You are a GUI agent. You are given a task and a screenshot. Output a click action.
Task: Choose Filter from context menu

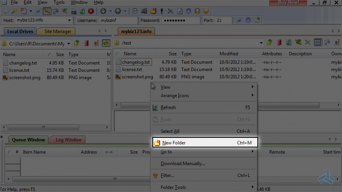[204, 176]
